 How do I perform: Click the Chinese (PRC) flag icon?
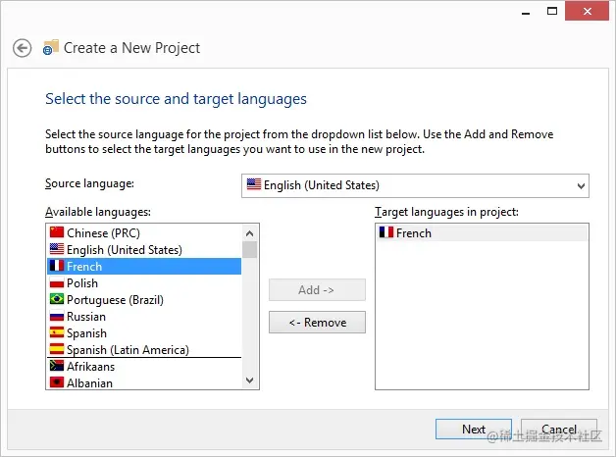[x=57, y=232]
